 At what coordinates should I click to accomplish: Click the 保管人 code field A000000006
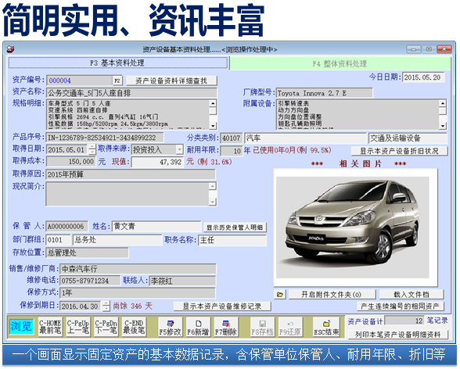click(x=67, y=226)
